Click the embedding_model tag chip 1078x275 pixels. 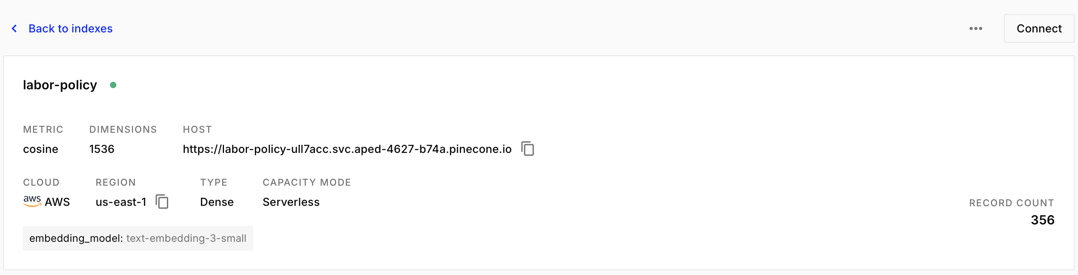[138, 238]
